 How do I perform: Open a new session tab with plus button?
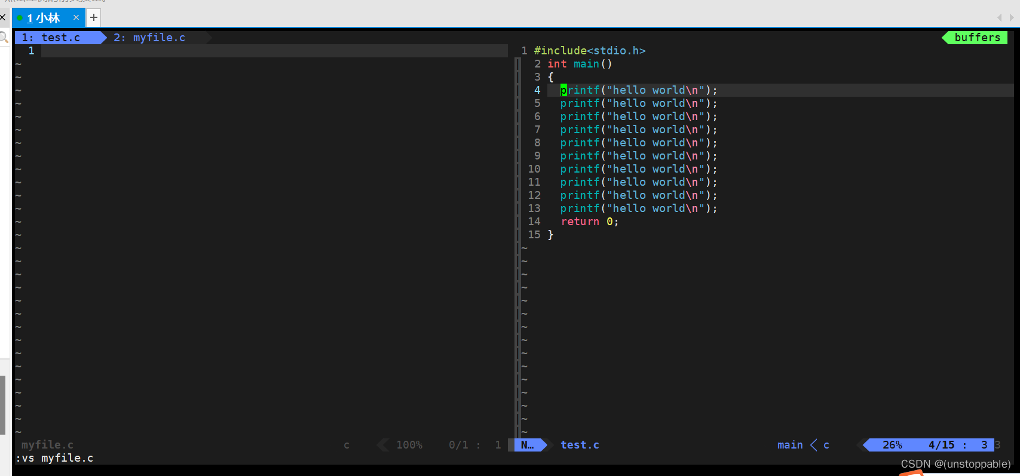tap(94, 18)
